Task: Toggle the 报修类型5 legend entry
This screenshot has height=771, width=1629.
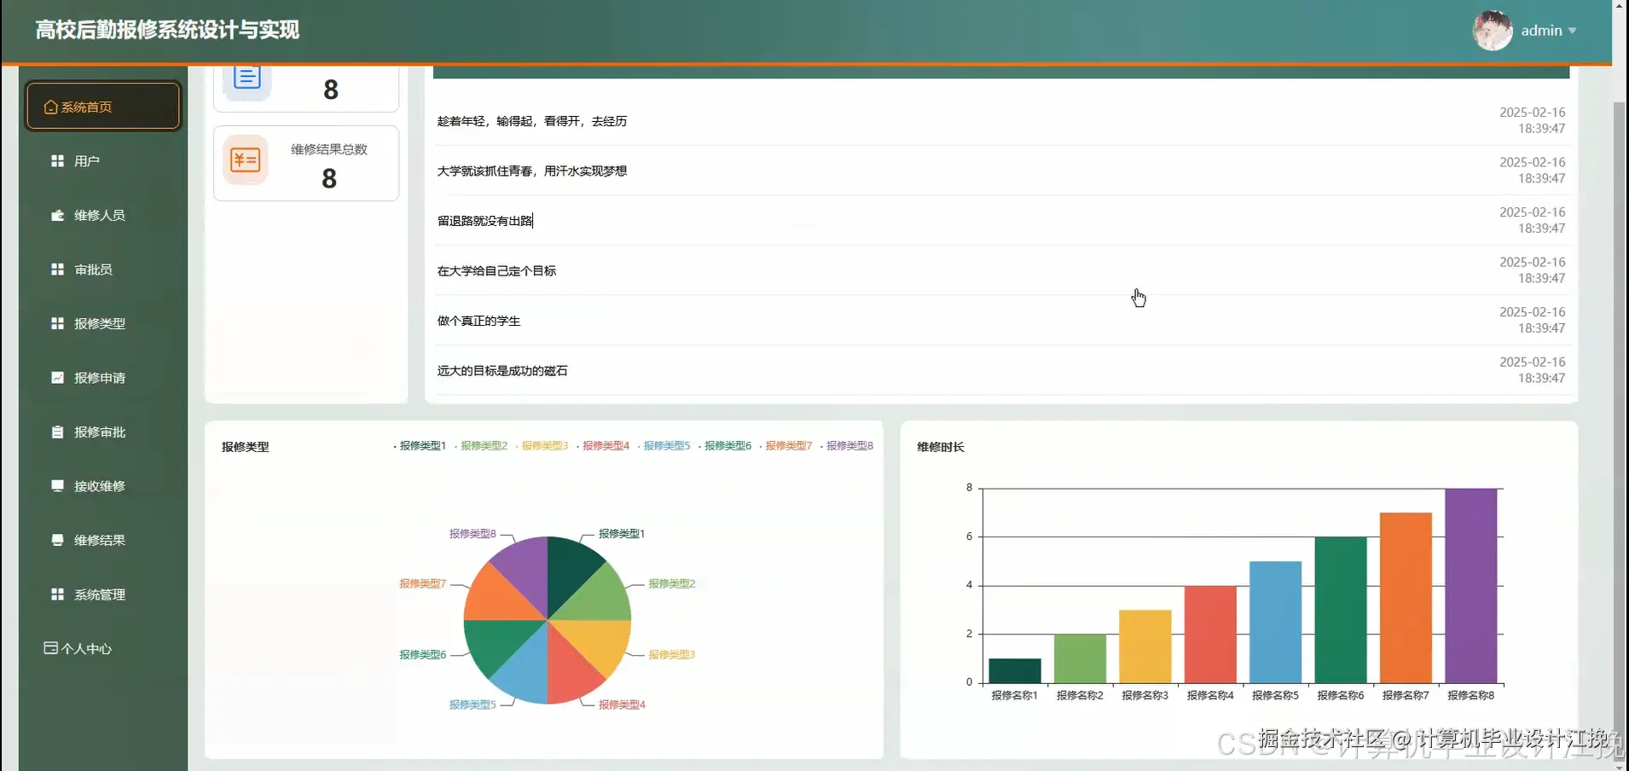Action: 664,446
